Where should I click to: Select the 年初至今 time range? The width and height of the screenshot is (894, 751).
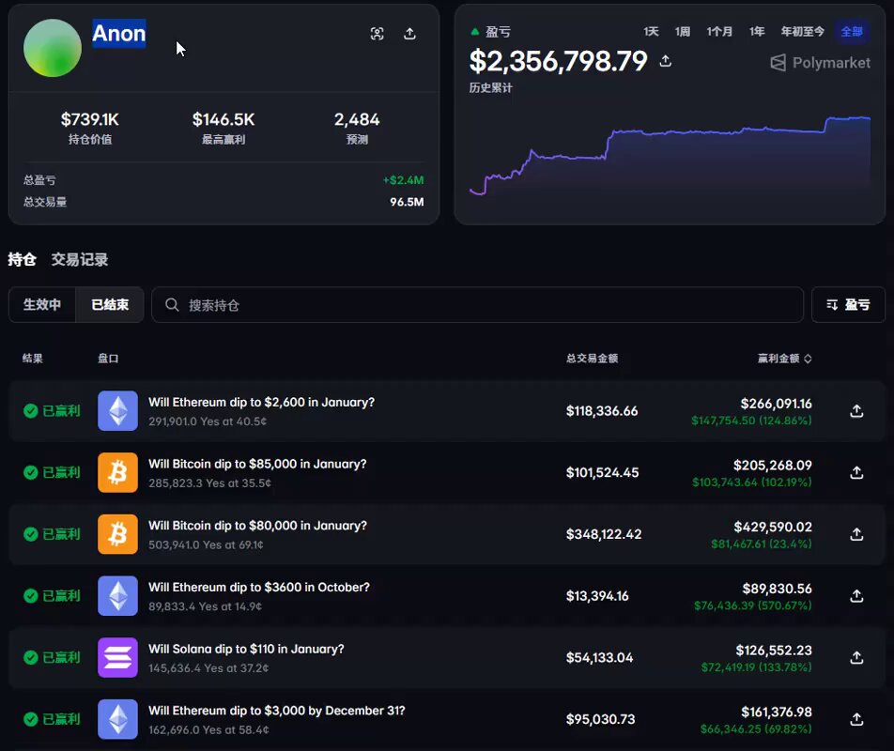point(802,31)
